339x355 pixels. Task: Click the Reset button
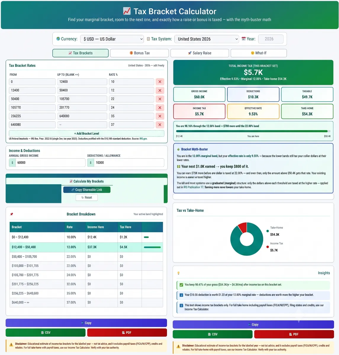point(87,197)
